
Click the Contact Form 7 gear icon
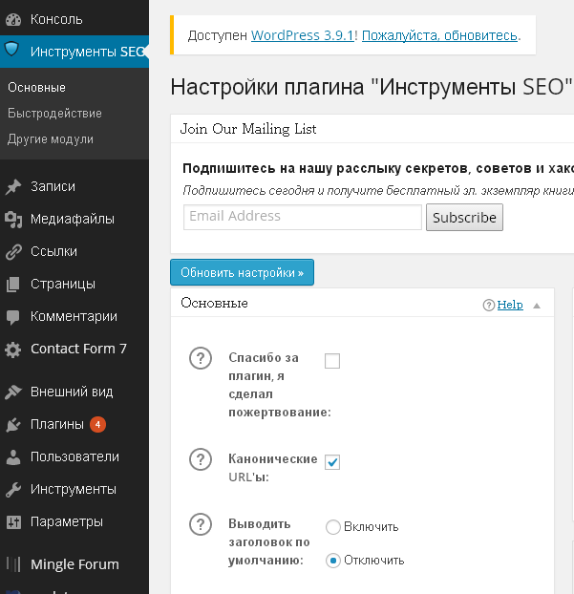pyautogui.click(x=13, y=350)
